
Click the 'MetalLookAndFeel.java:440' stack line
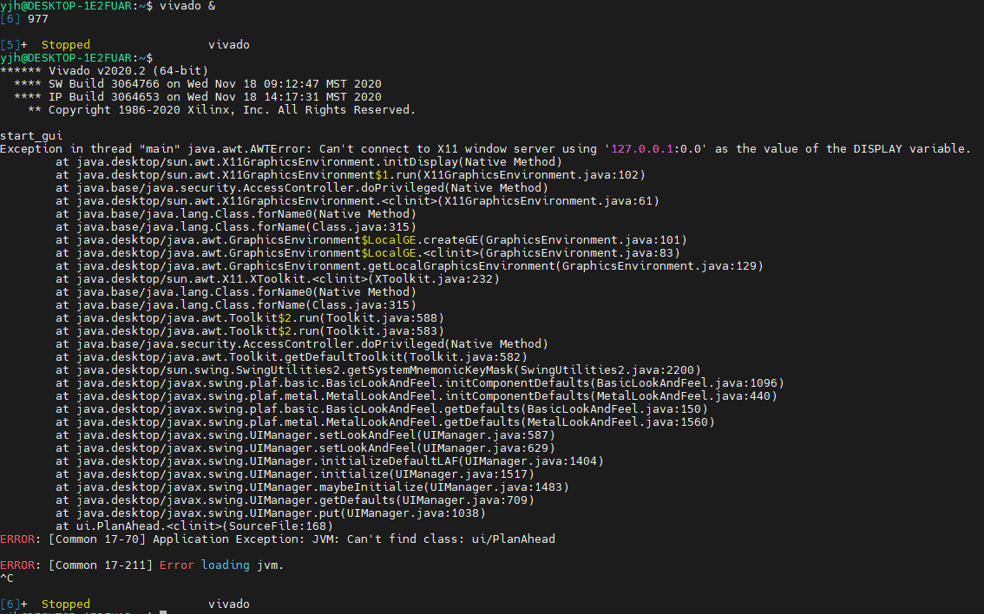pos(416,395)
